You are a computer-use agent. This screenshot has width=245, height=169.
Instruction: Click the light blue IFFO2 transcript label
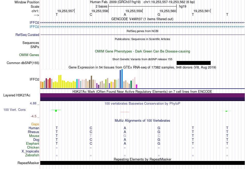pos(34,27)
